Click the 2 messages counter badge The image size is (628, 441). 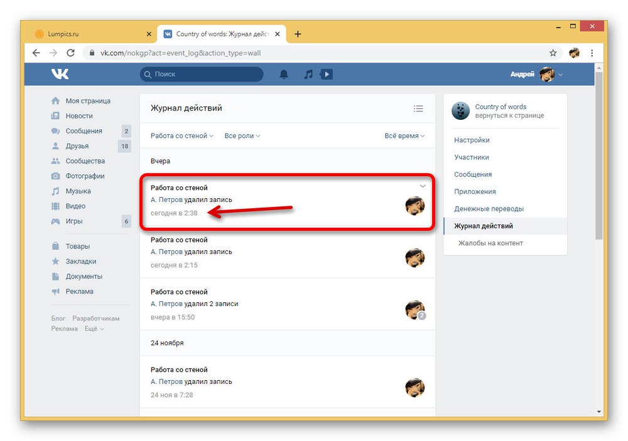(x=127, y=131)
